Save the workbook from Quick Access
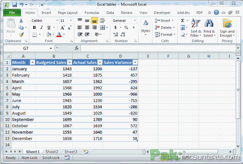 click(x=14, y=5)
